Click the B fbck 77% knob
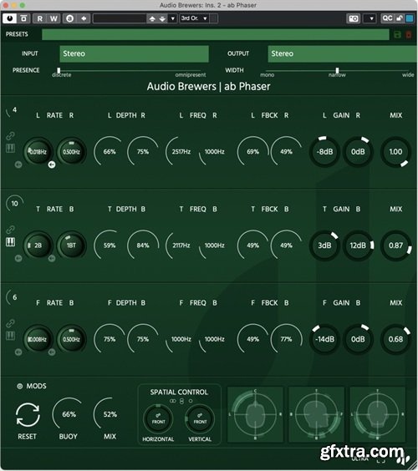The height and width of the screenshot is (471, 418). 286,339
